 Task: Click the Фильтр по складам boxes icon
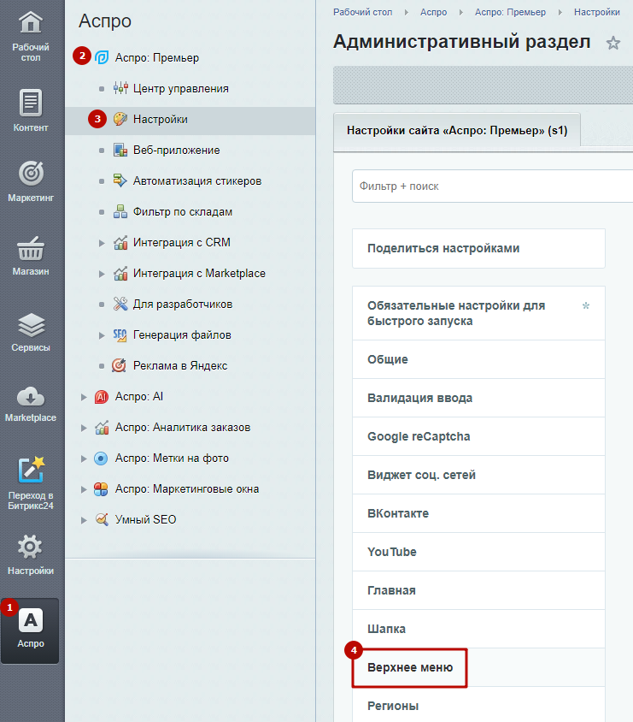pos(120,211)
